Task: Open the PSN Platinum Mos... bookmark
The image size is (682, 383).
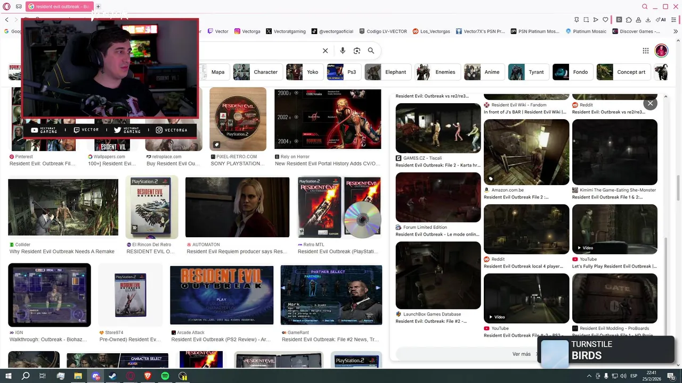Action: point(534,31)
